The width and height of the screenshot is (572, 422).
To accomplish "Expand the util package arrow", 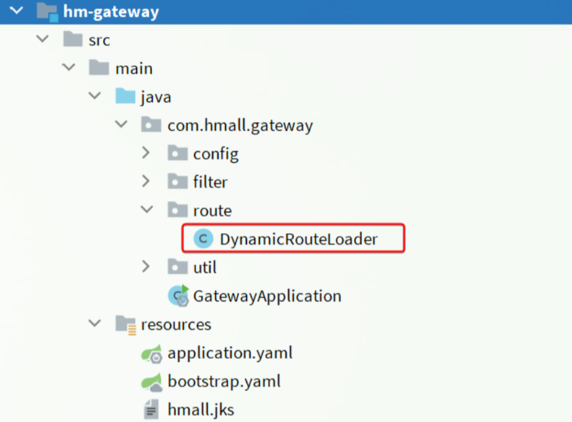I will click(146, 267).
